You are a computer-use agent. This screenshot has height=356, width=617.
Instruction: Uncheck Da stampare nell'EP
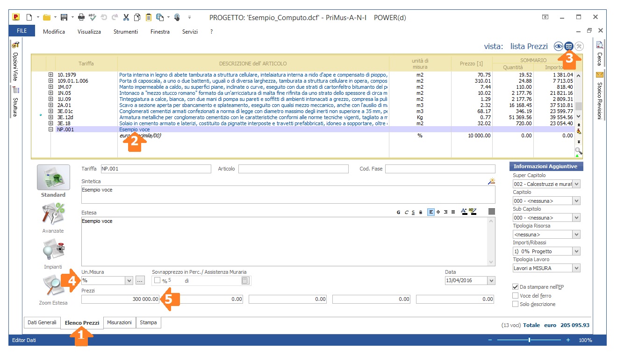tap(516, 287)
